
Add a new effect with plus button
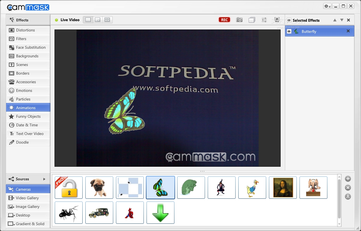[348, 179]
